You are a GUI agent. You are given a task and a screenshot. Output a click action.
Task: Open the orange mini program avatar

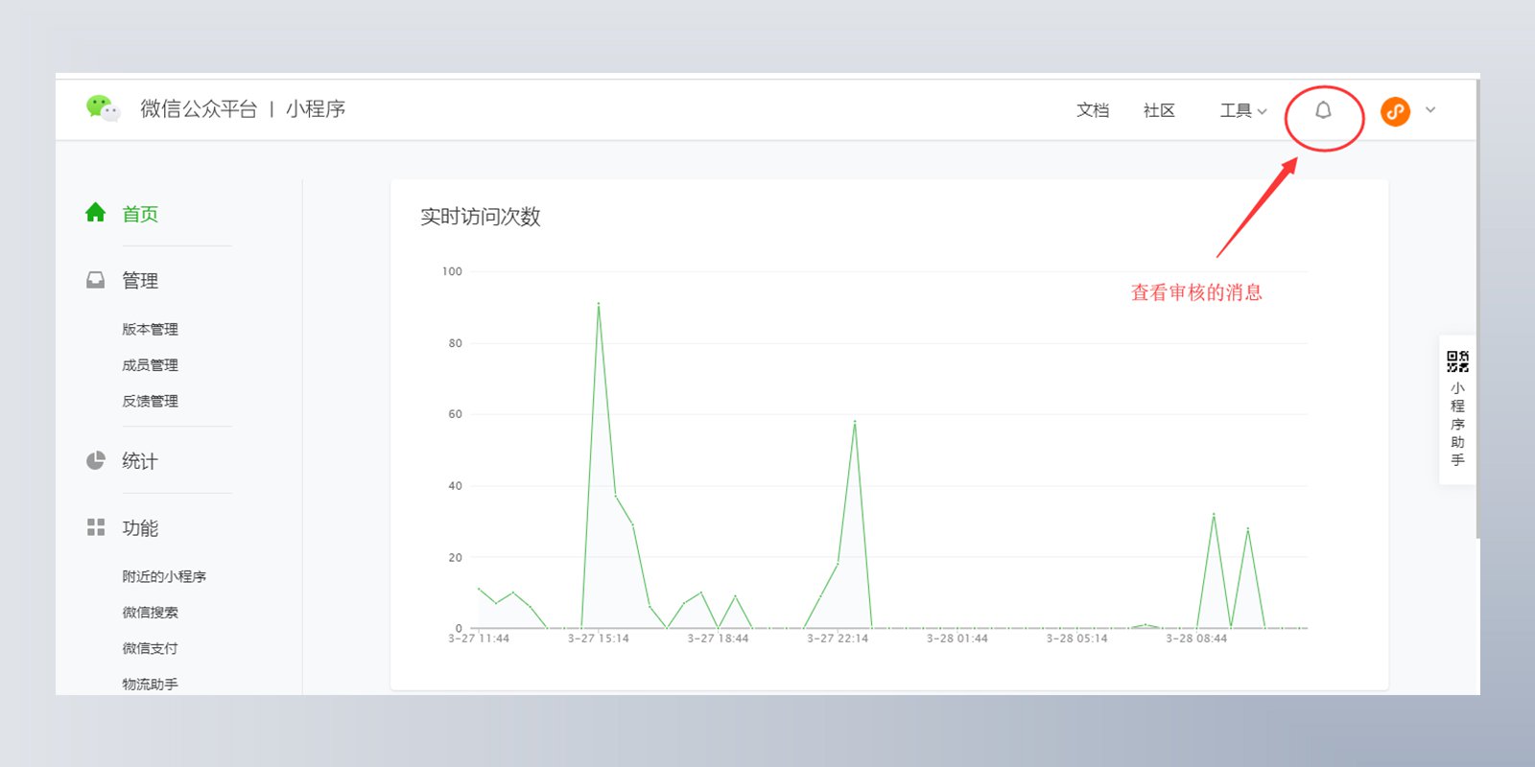point(1395,111)
